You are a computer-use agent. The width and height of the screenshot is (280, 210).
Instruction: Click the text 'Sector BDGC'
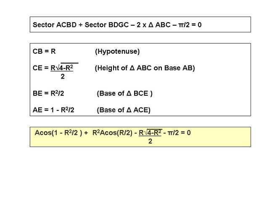[x=107, y=25]
